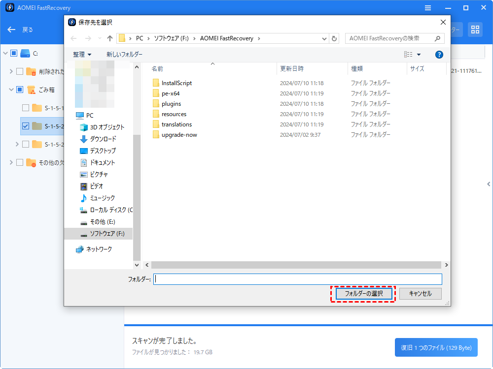Click the up-directory arrow in the navigation bar
Screen dimensions: 493x369
110,38
